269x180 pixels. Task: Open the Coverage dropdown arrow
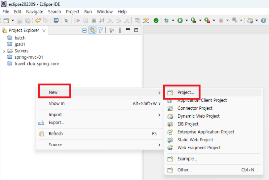[x=200, y=21]
